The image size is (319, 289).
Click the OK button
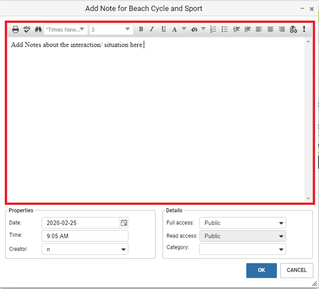pos(261,271)
